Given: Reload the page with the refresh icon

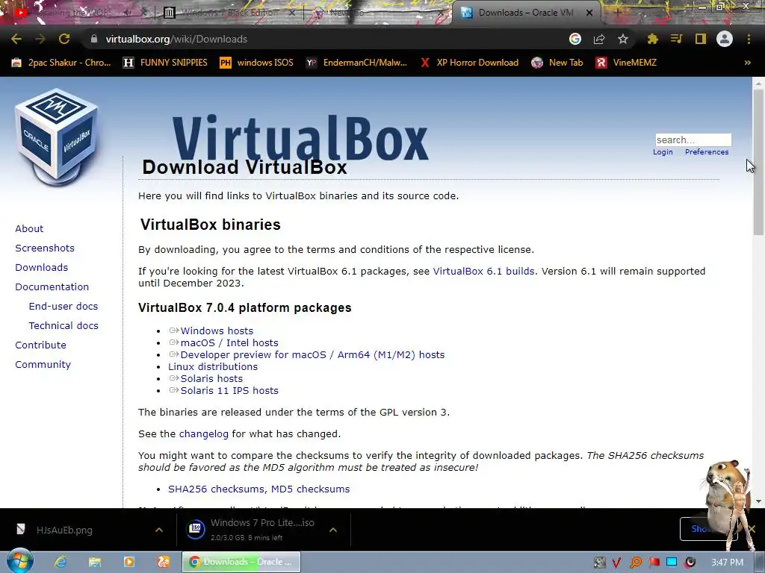Looking at the screenshot, I should (x=64, y=39).
